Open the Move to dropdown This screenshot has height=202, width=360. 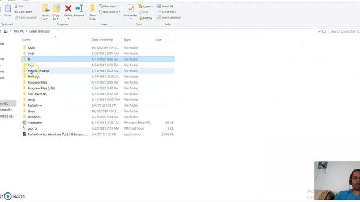pyautogui.click(x=45, y=12)
